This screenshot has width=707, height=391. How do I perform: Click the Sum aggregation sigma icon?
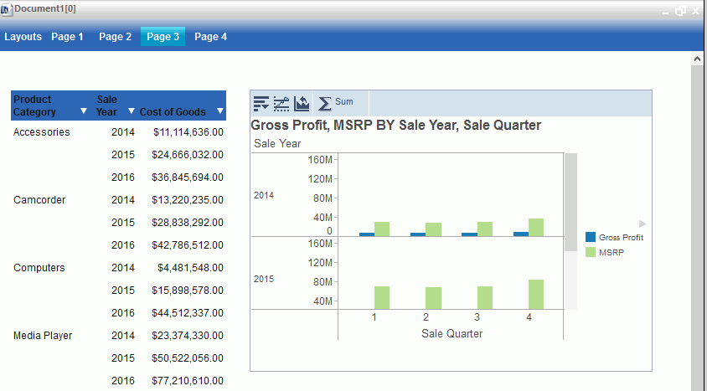click(x=325, y=103)
